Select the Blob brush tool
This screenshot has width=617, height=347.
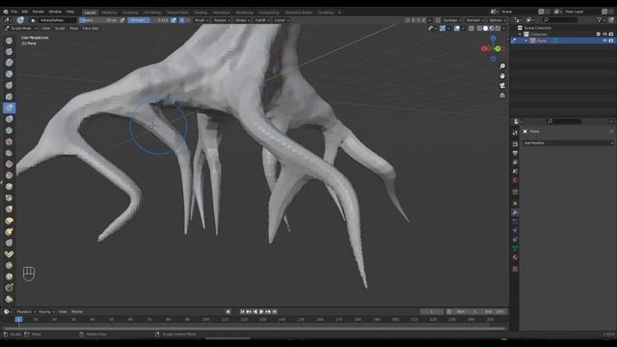[9, 119]
